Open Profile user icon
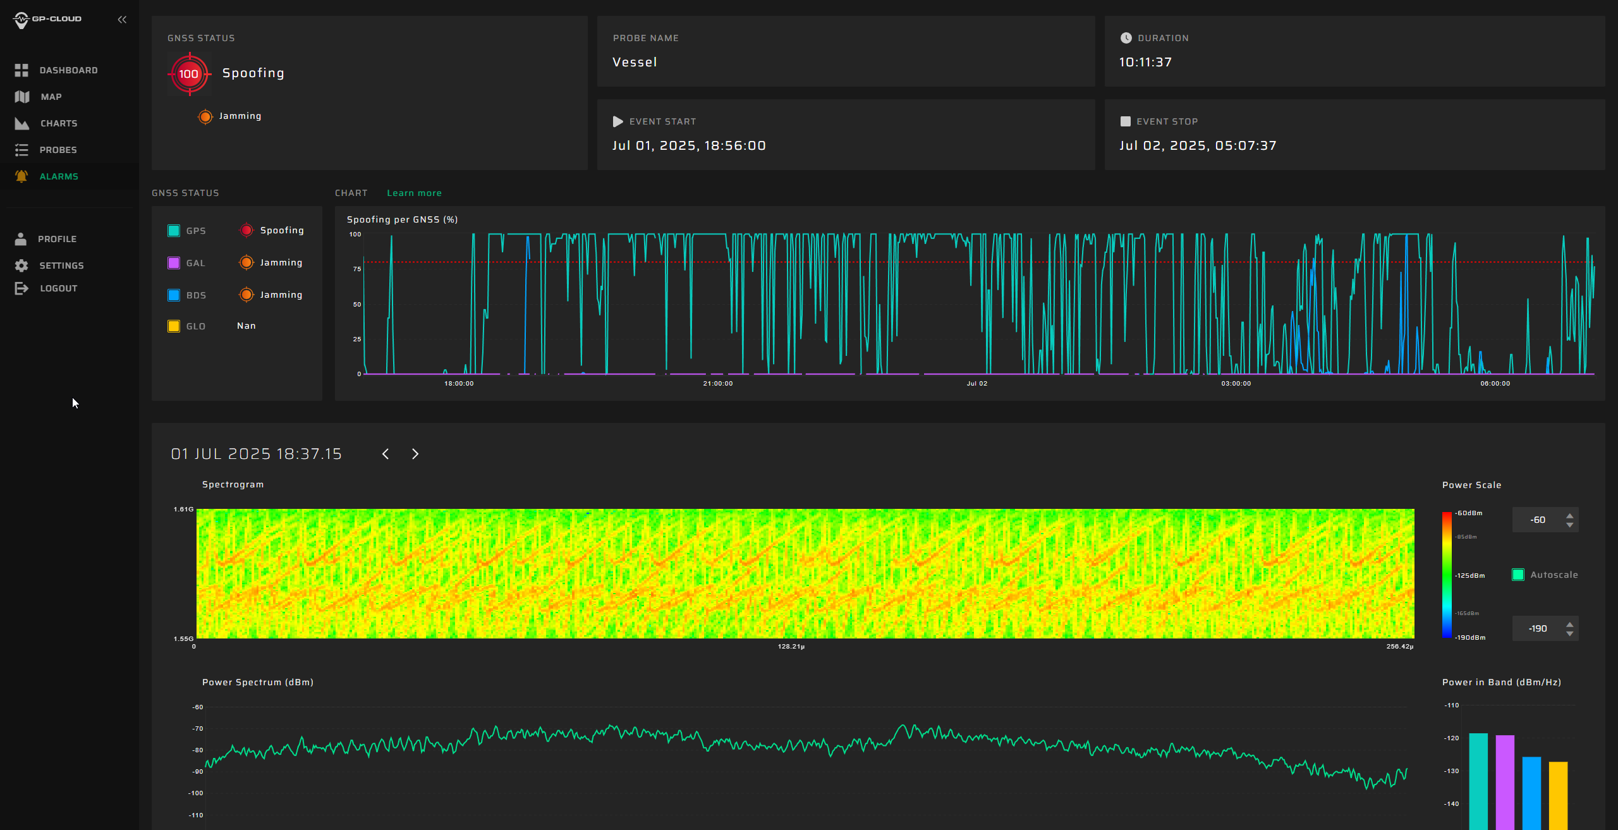The width and height of the screenshot is (1618, 830). pyautogui.click(x=21, y=239)
